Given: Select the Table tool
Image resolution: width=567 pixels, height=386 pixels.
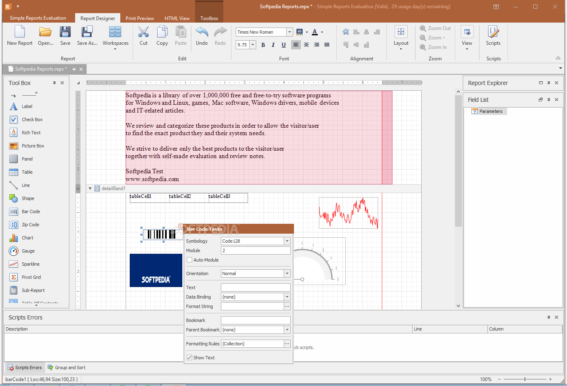Looking at the screenshot, I should pyautogui.click(x=27, y=172).
